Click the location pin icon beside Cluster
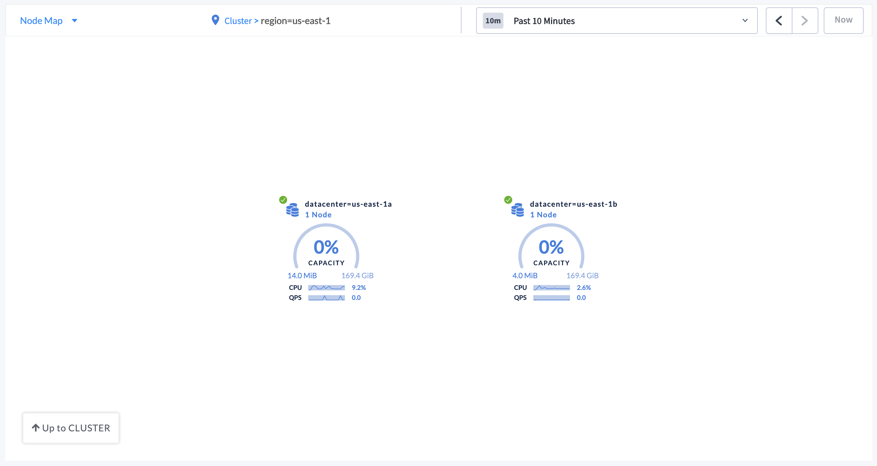 pos(215,20)
